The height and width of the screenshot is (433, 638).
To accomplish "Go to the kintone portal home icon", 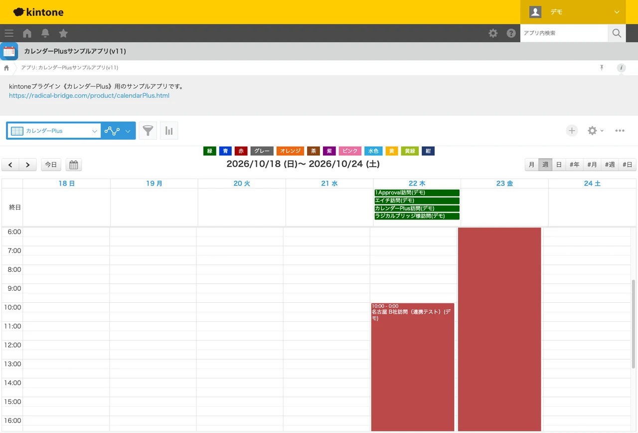I will (27, 33).
